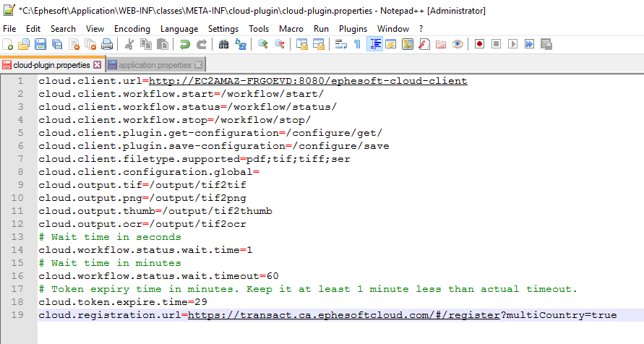Image resolution: width=644 pixels, height=344 pixels.
Task: Click text cloud.output.thumb=/output/tif2thumb
Action: tap(155, 211)
